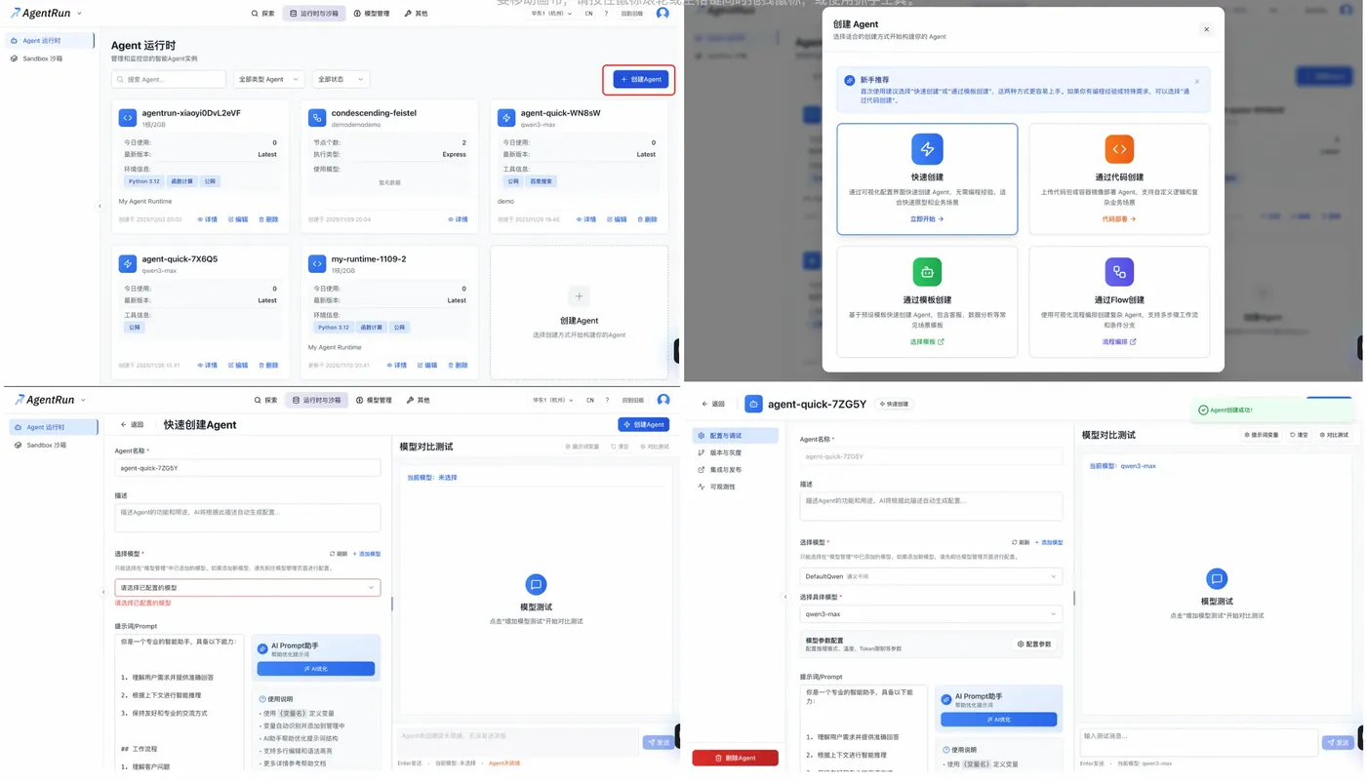Image resolution: width=1366 pixels, height=781 pixels.
Task: Click 回到旧版 on the Agent list page header
Action: point(632,14)
